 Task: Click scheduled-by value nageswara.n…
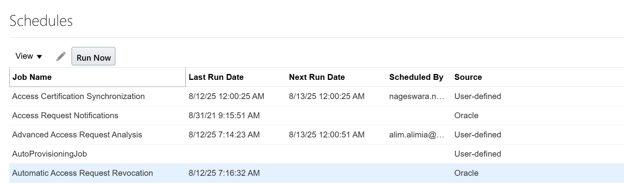point(417,96)
